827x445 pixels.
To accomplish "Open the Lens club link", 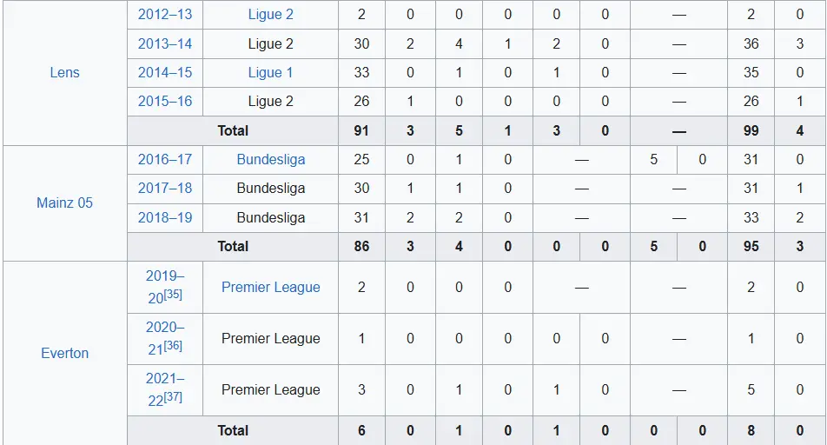I will coord(65,72).
